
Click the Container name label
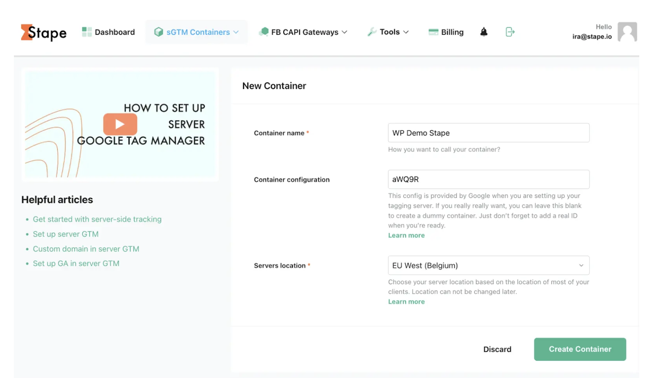click(279, 133)
